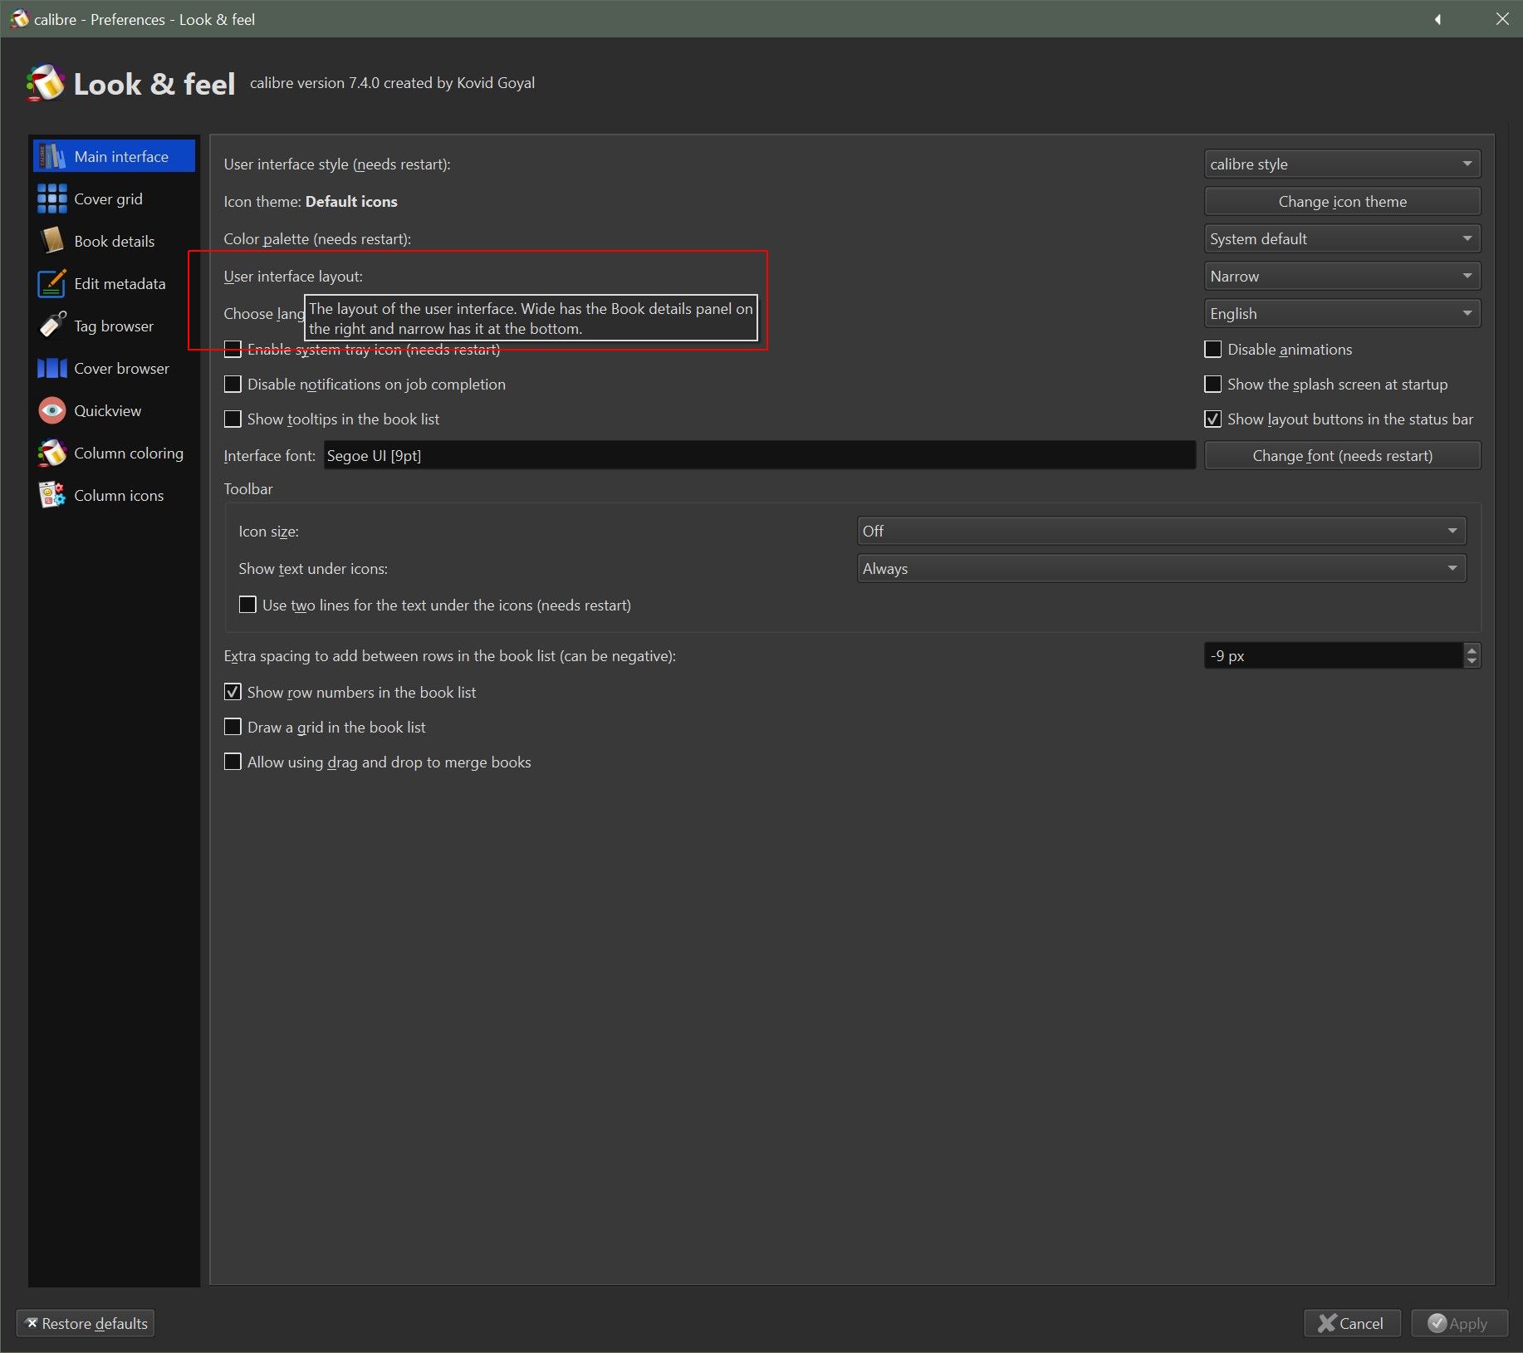
Task: Click the 'Icon theme: Default icons' label
Action: [x=311, y=201]
